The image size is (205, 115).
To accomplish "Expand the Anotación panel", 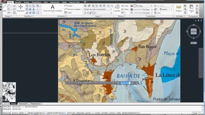I will [62, 16].
